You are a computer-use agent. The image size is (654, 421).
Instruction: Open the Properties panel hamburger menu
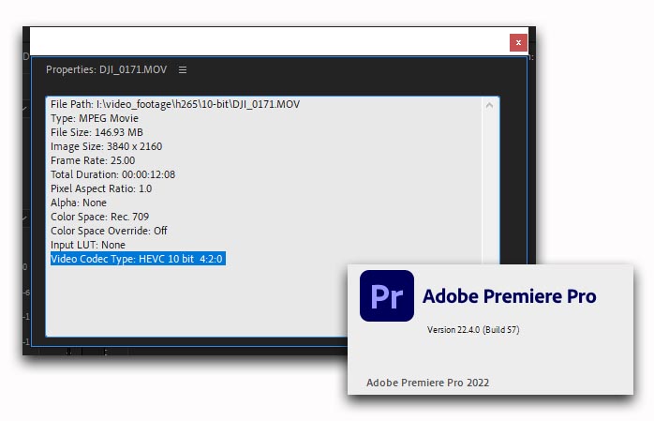point(183,69)
